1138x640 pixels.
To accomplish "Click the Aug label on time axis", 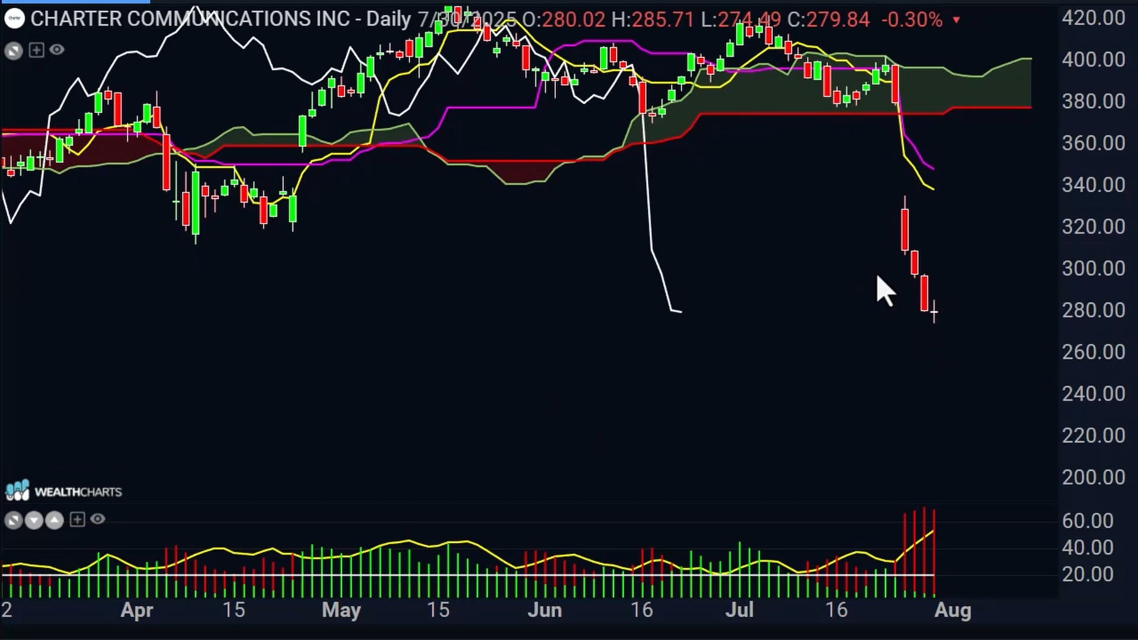I will [952, 610].
